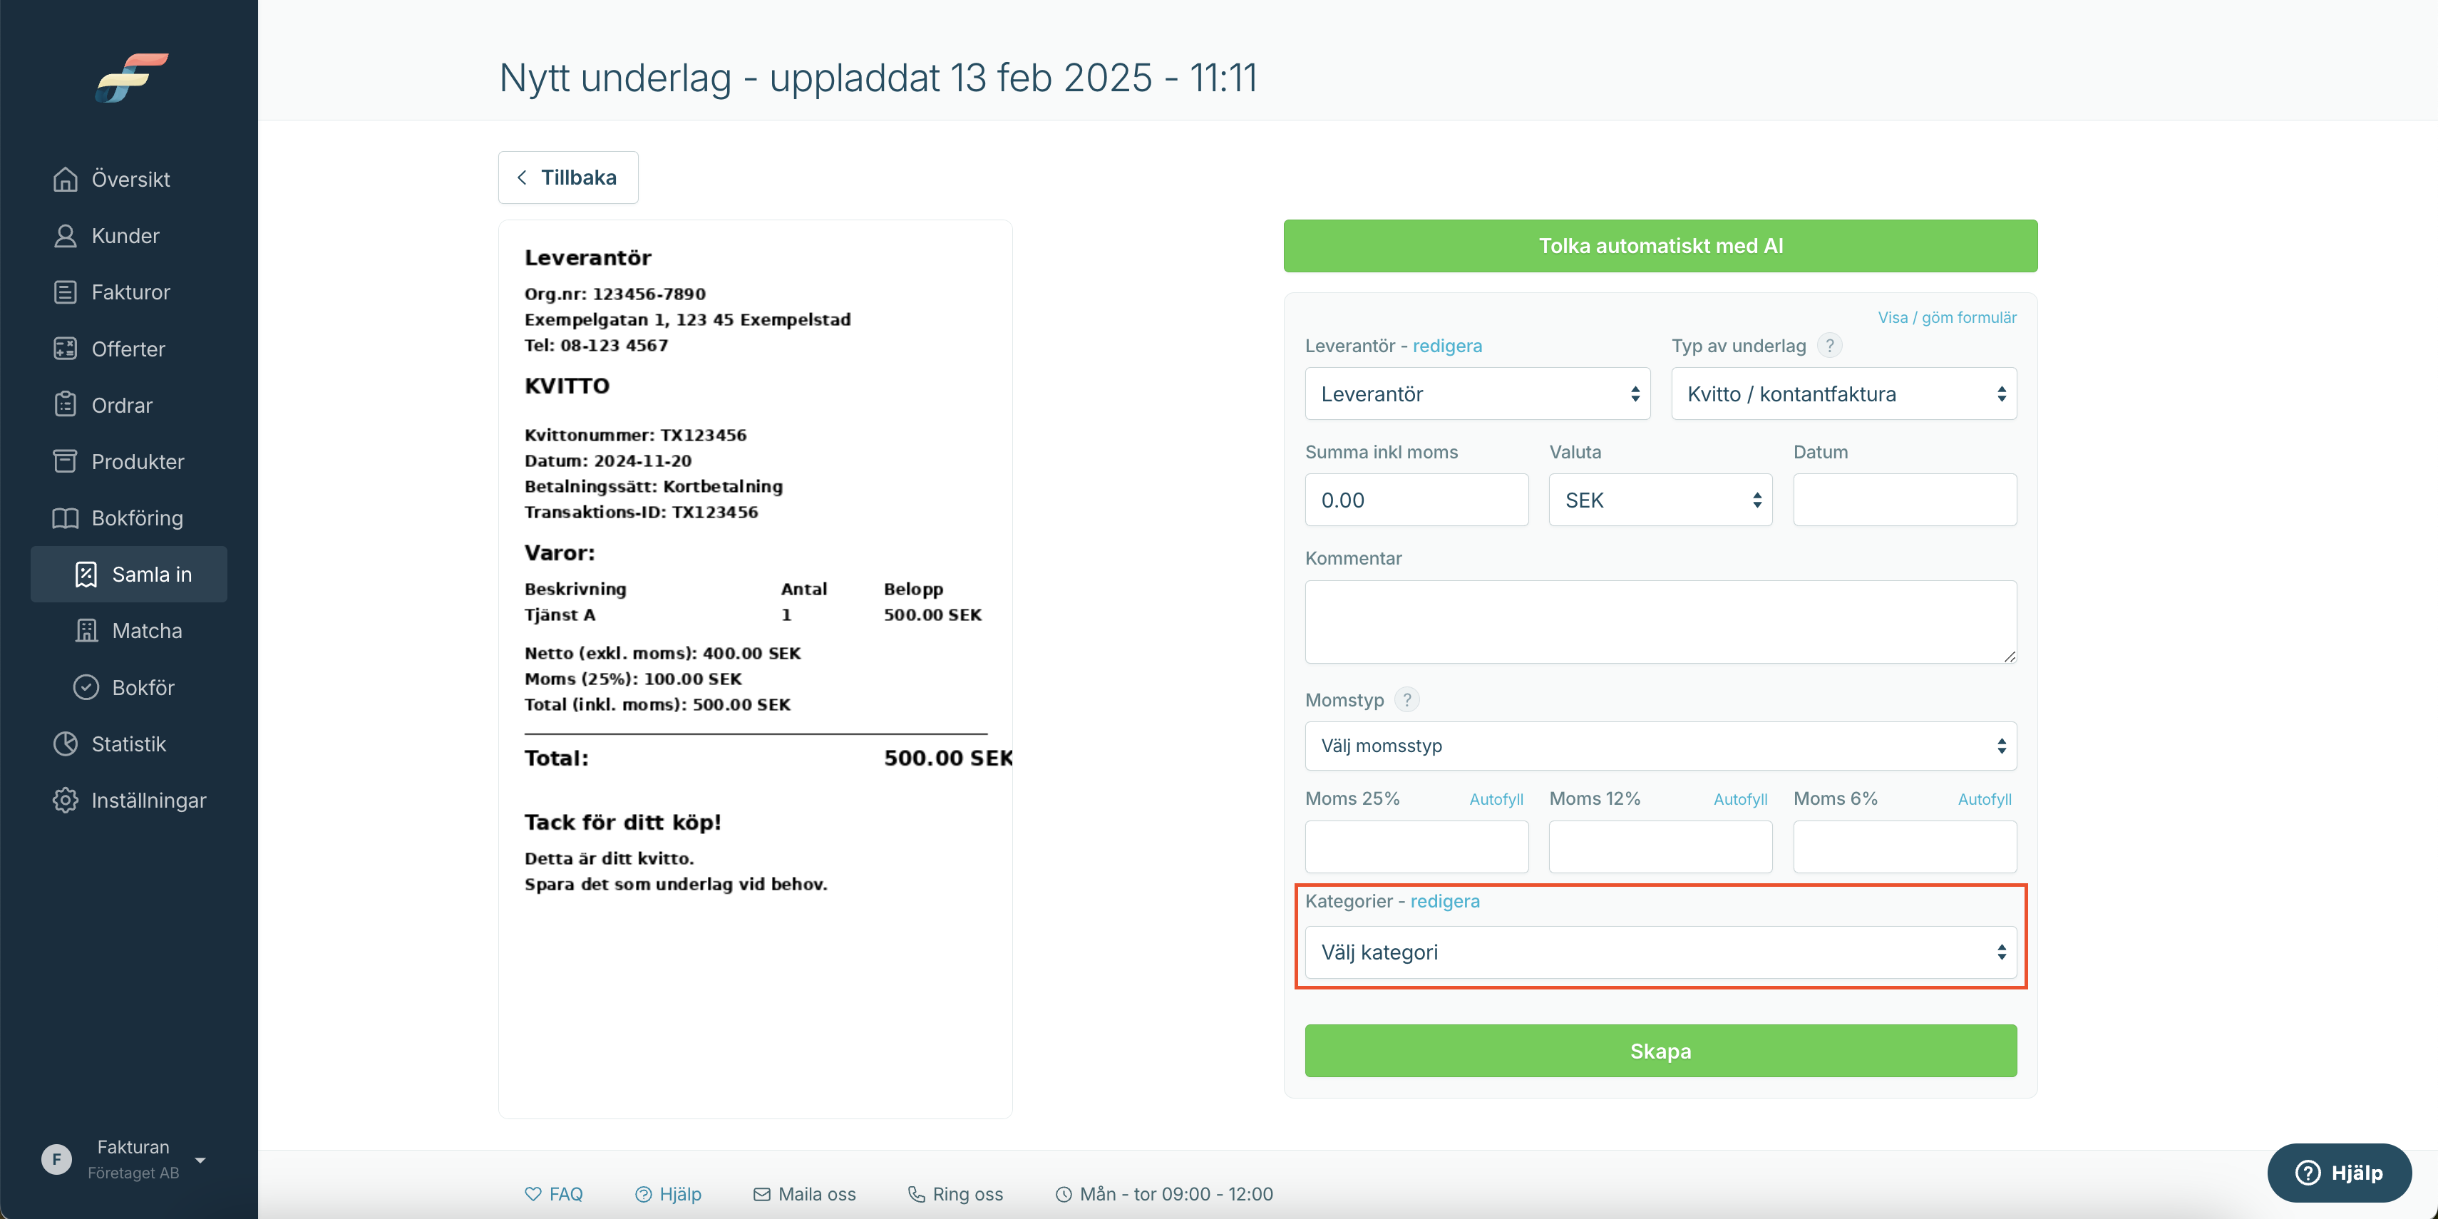Focus the Datum input field
This screenshot has width=2438, height=1219.
tap(1904, 500)
